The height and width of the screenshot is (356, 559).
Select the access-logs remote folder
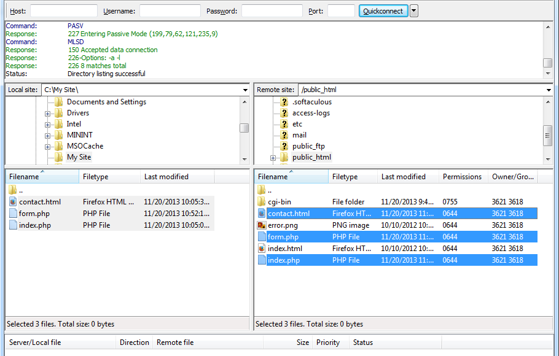click(x=311, y=113)
